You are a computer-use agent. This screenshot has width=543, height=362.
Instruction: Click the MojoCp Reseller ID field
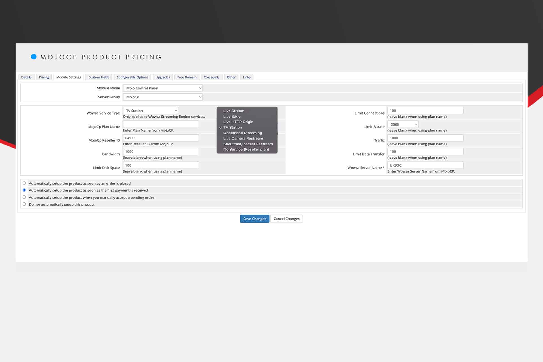(x=161, y=138)
